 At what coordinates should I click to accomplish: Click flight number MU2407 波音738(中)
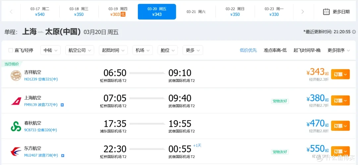coord(41,155)
